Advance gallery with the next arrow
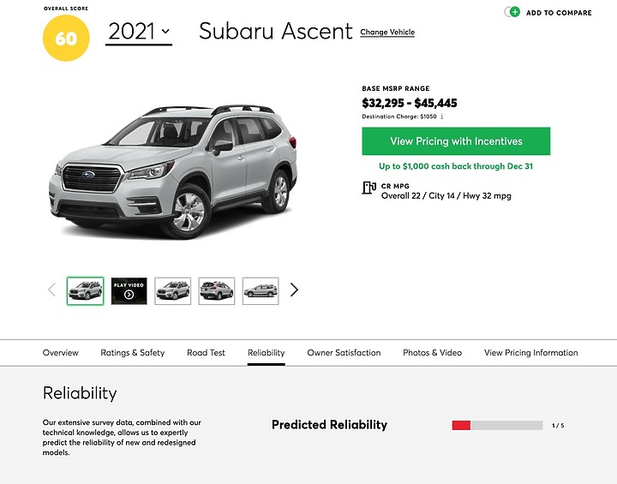The image size is (617, 484). tap(294, 290)
